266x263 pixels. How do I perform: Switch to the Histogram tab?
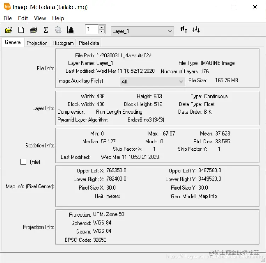[63, 43]
